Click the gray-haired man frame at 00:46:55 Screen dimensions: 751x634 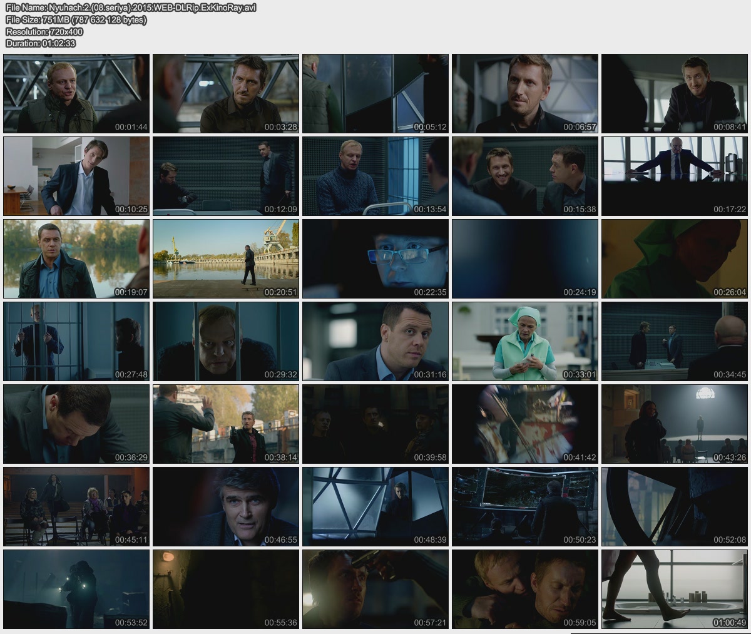point(226,506)
